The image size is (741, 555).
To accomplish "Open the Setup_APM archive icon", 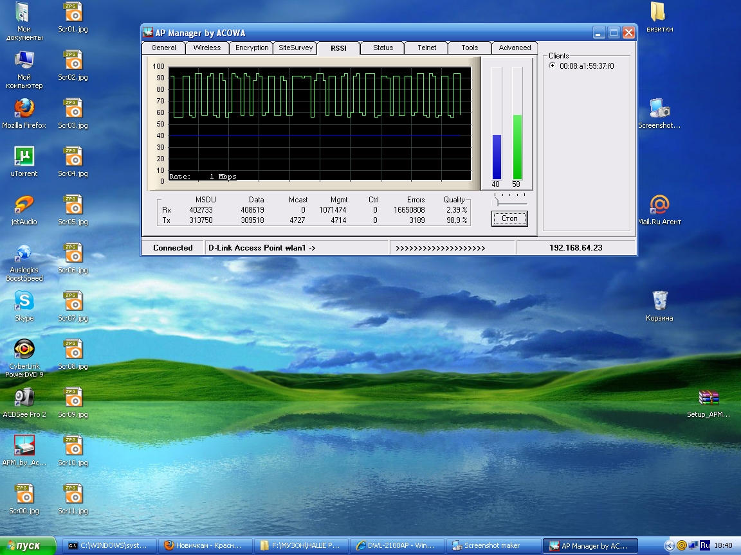I will pos(708,398).
